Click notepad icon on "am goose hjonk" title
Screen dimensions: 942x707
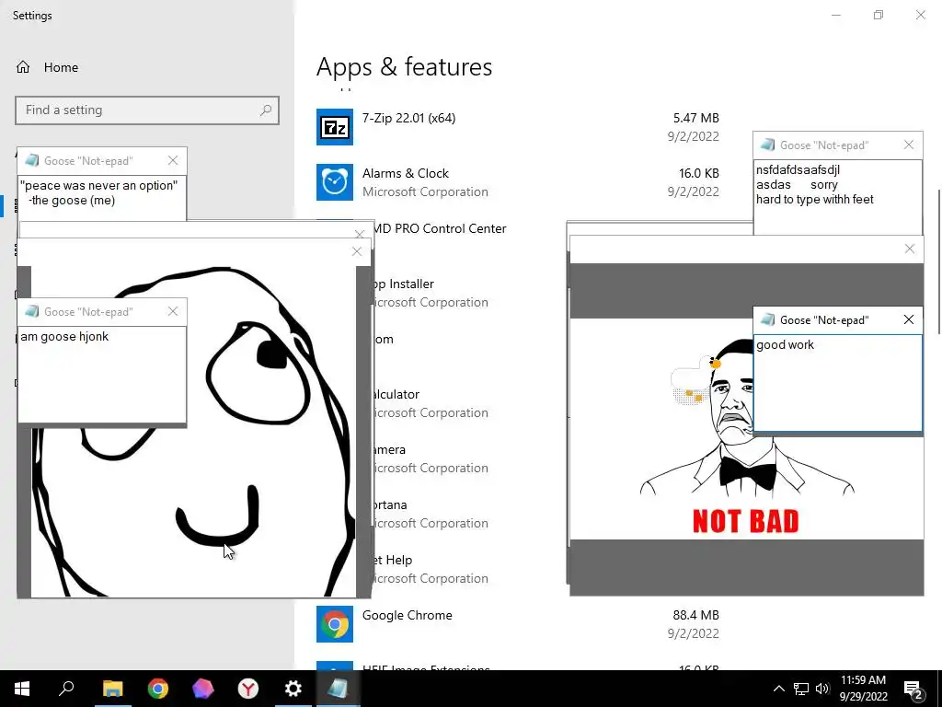coord(32,311)
